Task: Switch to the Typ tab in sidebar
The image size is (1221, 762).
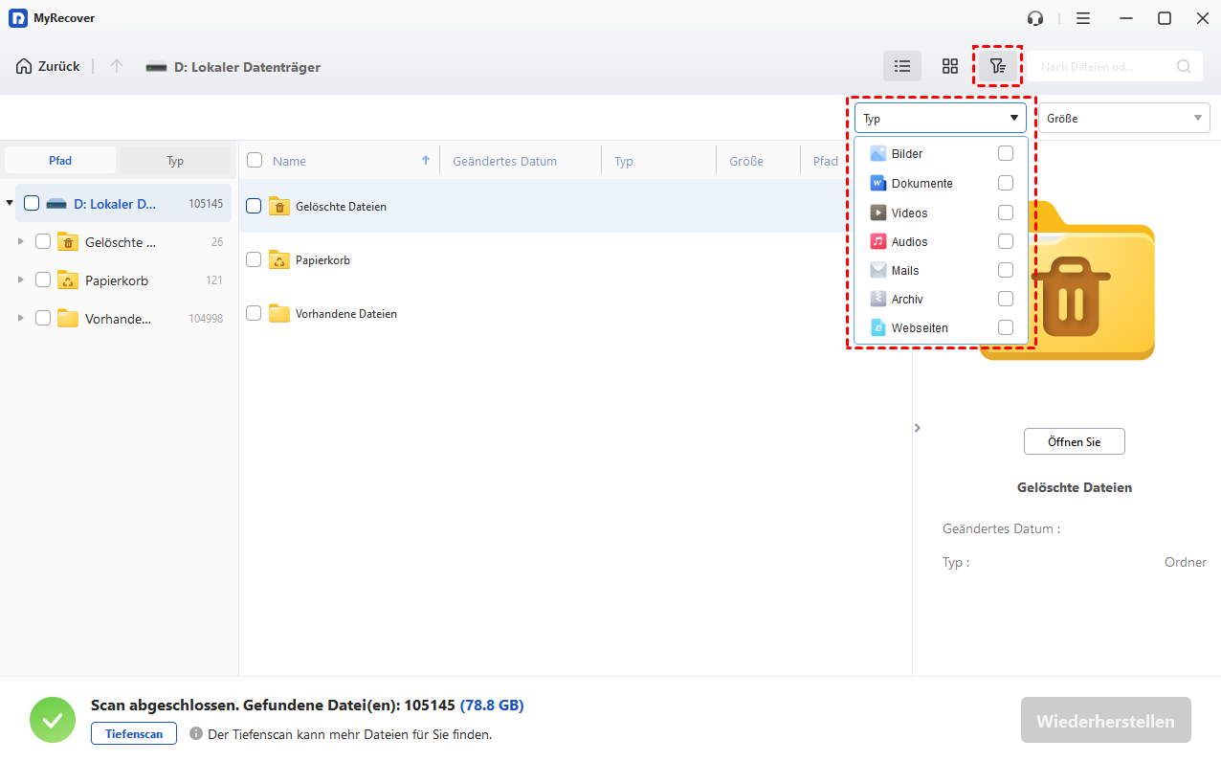Action: pyautogui.click(x=175, y=161)
